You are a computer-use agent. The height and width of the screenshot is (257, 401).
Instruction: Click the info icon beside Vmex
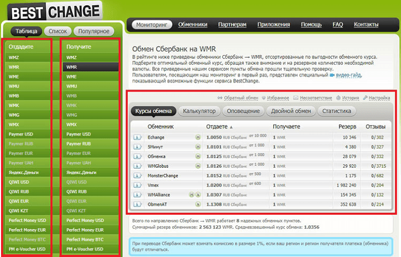tap(137, 185)
